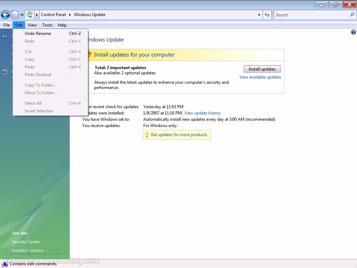The width and height of the screenshot is (357, 268).
Task: Open the File menu
Action: coord(7,25)
